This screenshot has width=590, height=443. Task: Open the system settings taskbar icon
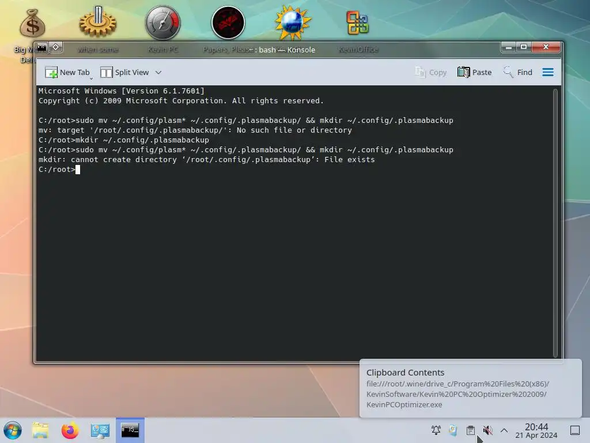pyautogui.click(x=100, y=430)
